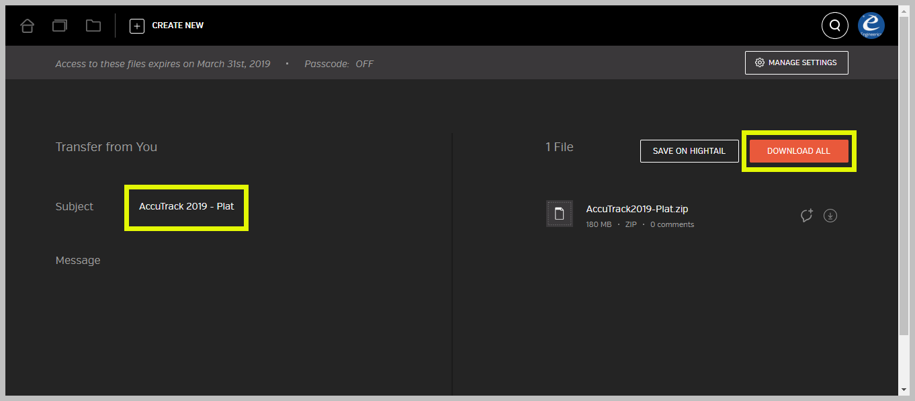Add a comment on AccuTrack2019-Plat.zip
This screenshot has height=401, width=915.
(807, 216)
